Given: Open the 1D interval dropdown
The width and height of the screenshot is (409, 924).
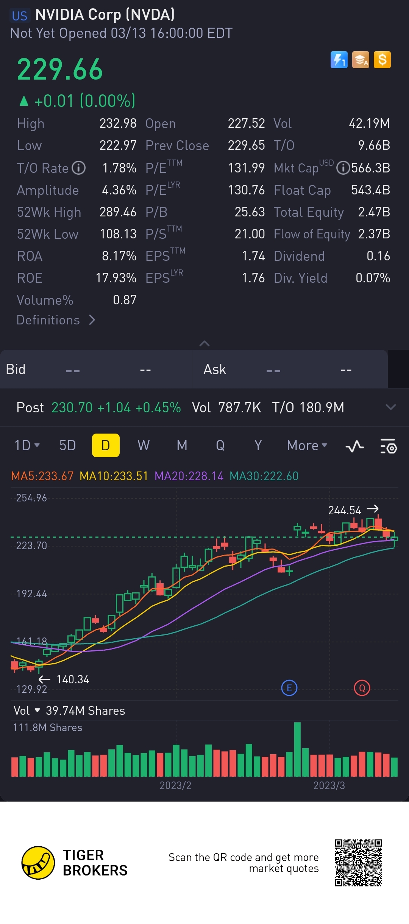Looking at the screenshot, I should (27, 445).
